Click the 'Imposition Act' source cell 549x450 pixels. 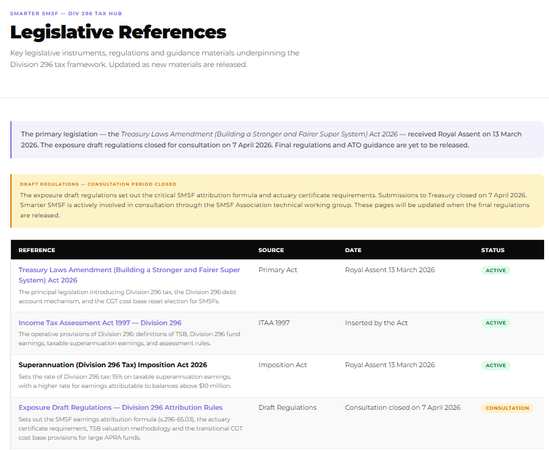click(283, 365)
